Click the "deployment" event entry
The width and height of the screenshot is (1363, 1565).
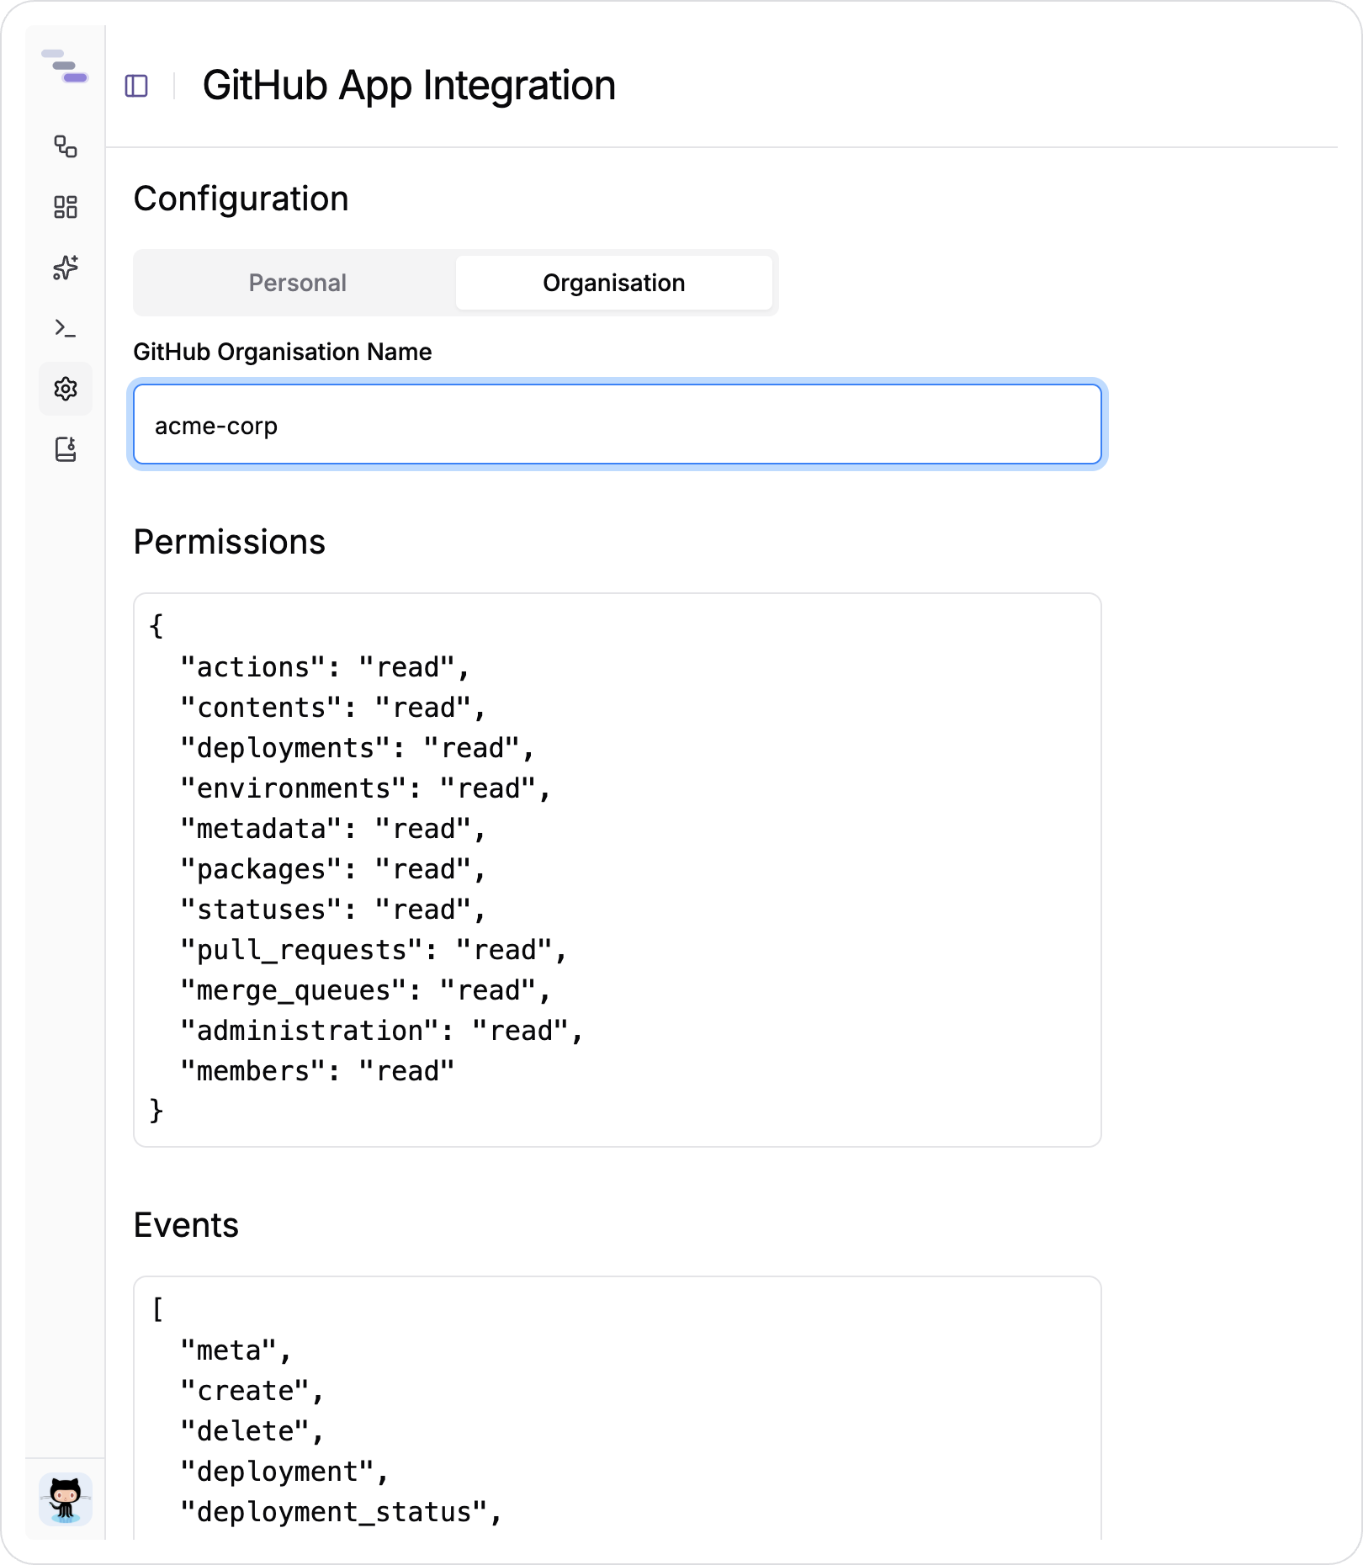tap(284, 1472)
